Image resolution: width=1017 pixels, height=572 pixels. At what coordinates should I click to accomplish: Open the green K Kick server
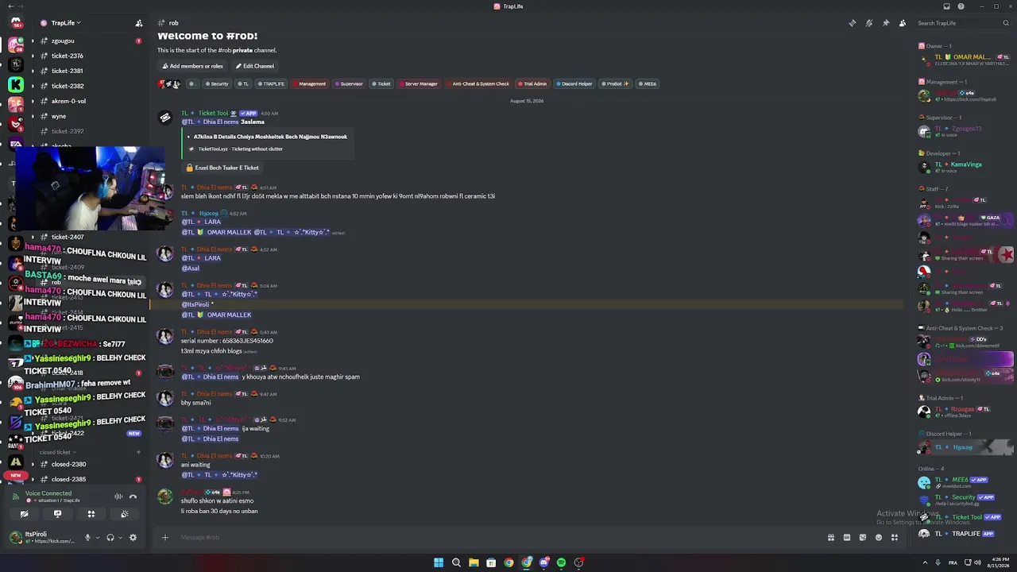point(16,84)
